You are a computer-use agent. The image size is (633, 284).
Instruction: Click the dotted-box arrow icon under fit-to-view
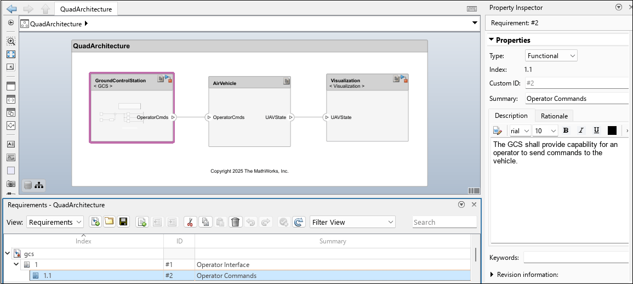click(x=12, y=67)
